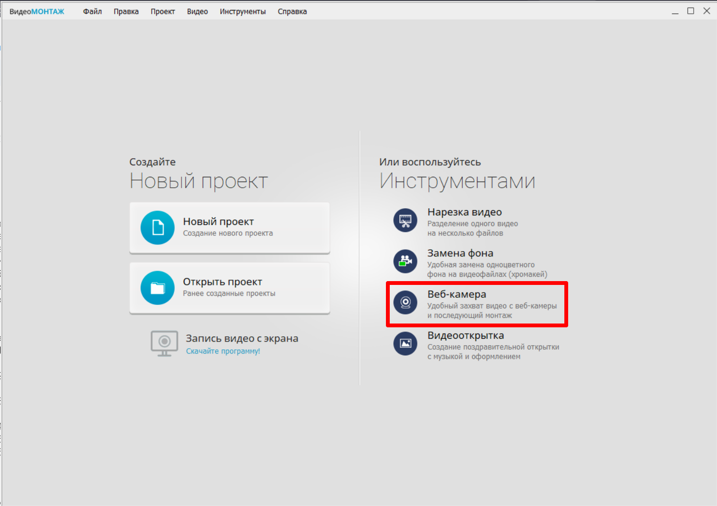
Task: Click the хромакей background replacement description
Action: tap(487, 269)
